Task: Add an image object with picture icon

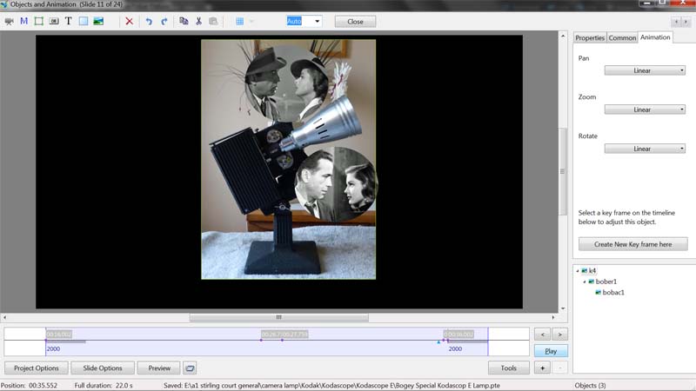Action: pyautogui.click(x=98, y=21)
